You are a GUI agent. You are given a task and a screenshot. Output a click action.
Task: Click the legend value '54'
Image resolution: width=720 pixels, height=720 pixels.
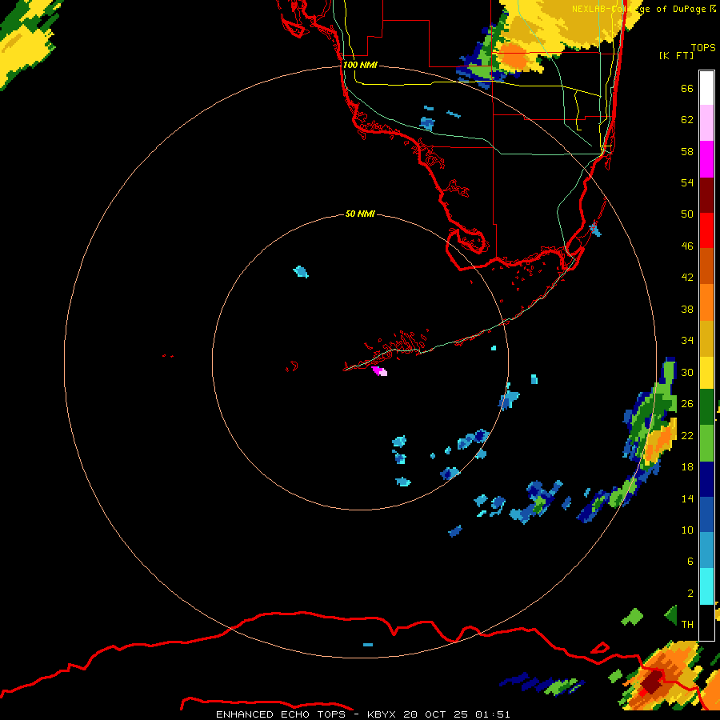(687, 182)
